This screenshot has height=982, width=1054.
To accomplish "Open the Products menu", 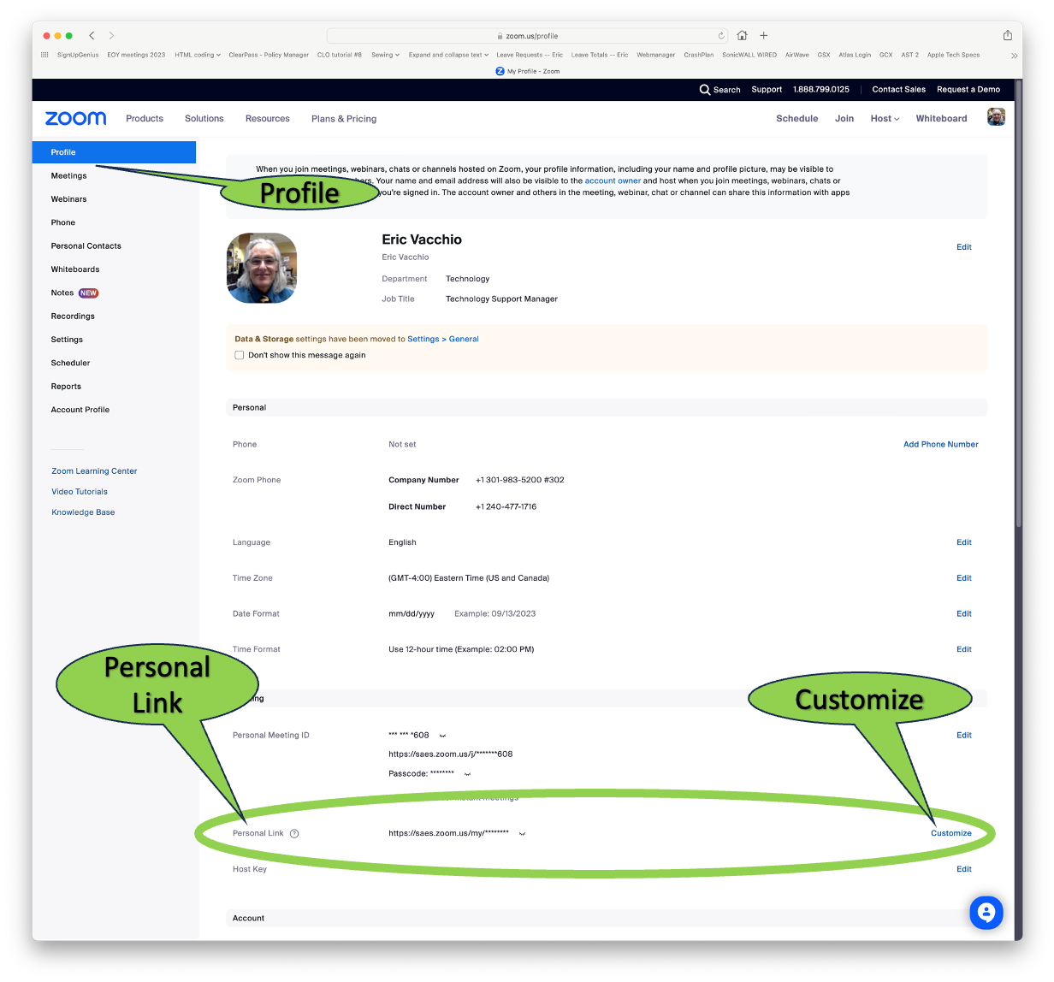I will tap(145, 119).
